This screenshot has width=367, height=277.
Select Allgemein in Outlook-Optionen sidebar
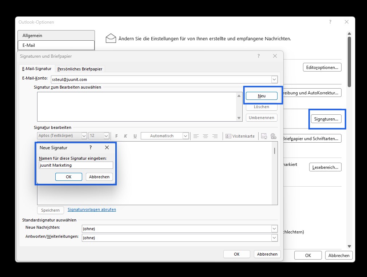point(56,36)
